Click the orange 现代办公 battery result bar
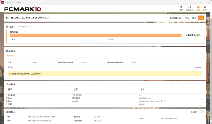This screenshot has height=124, width=212. pos(96,35)
